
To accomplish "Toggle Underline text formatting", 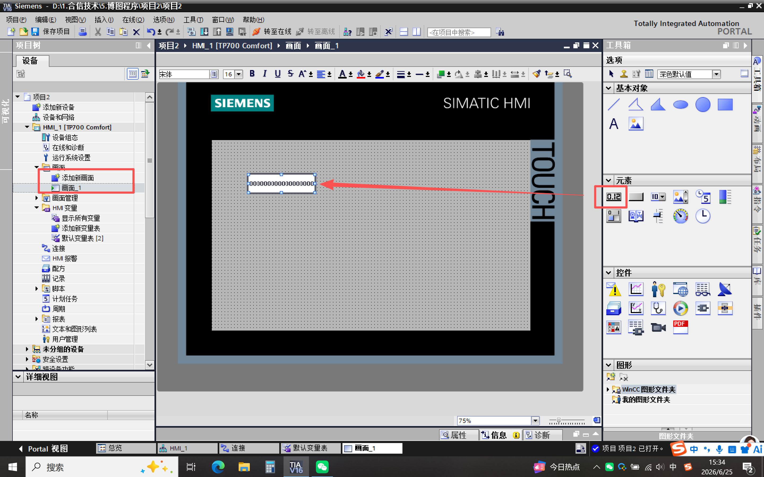I will pos(277,74).
